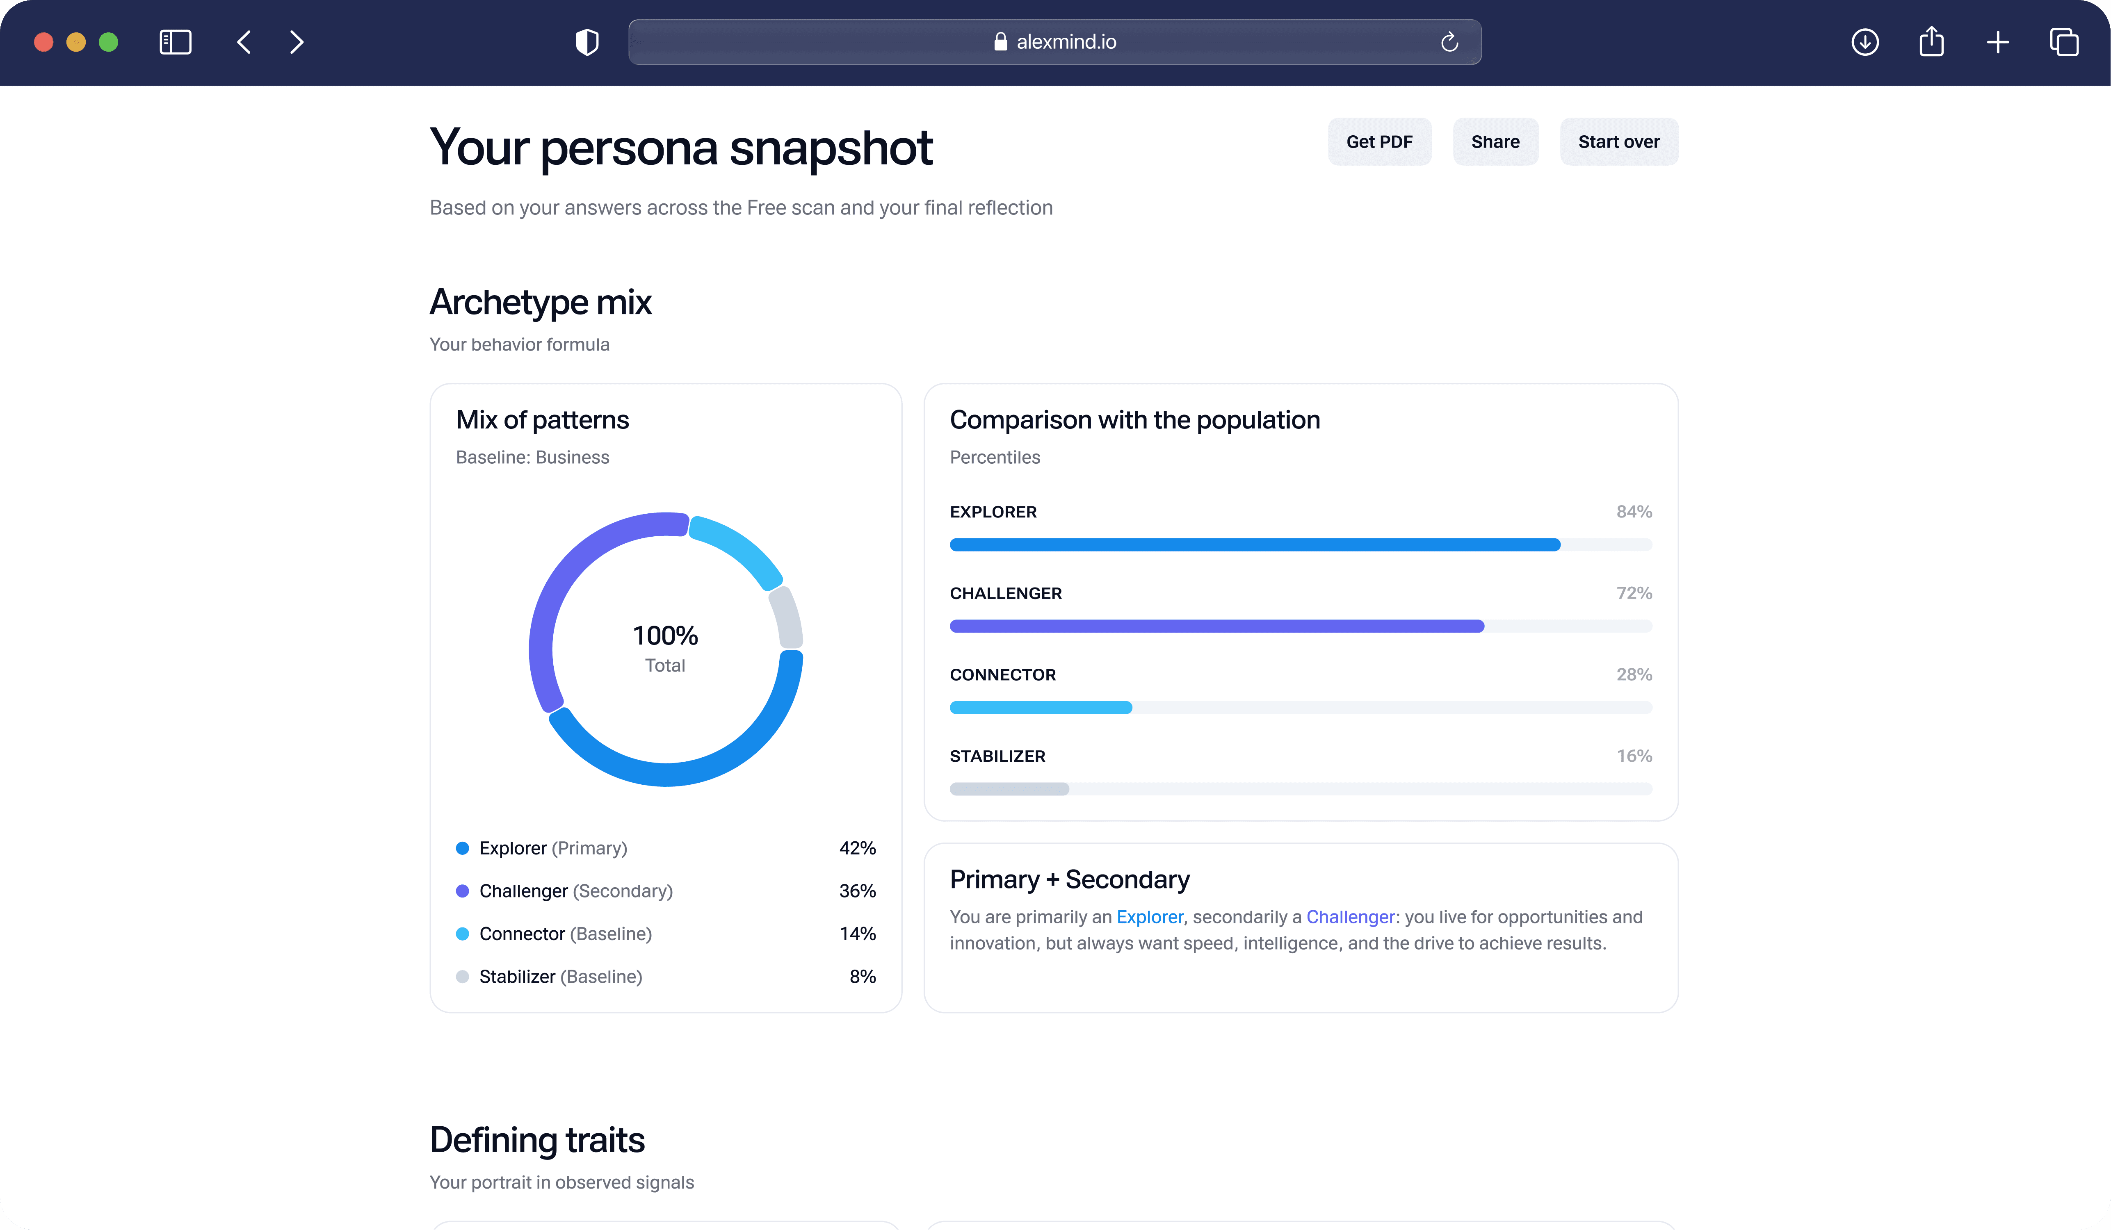
Task: Go back to previous page
Action: pyautogui.click(x=244, y=42)
